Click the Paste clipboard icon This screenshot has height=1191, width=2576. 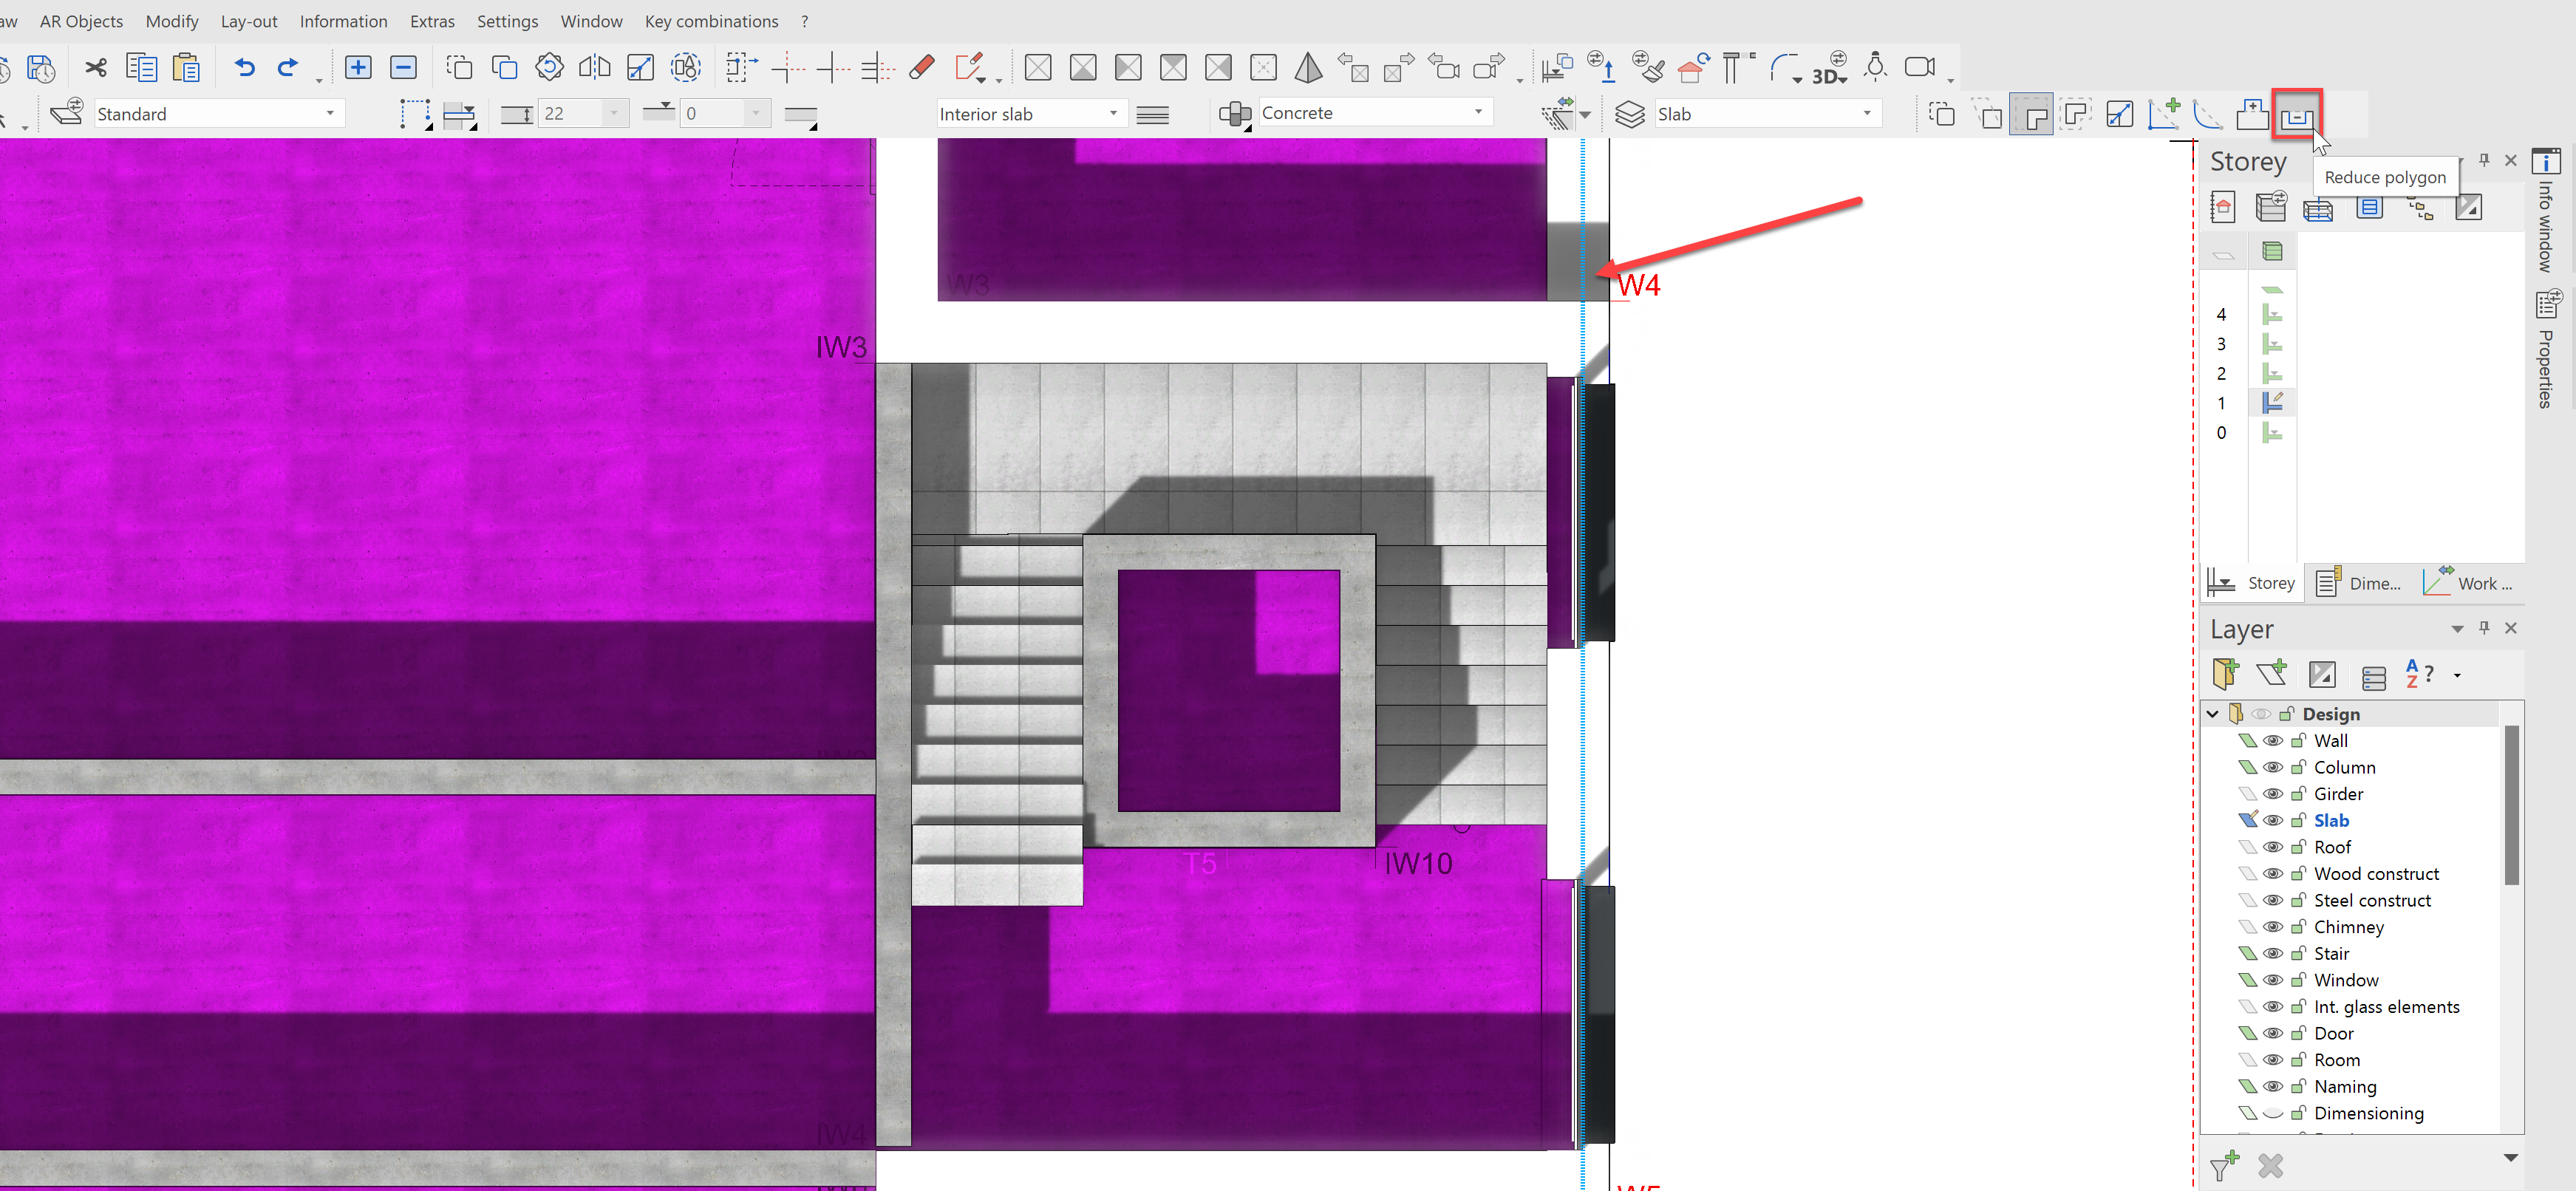(186, 68)
